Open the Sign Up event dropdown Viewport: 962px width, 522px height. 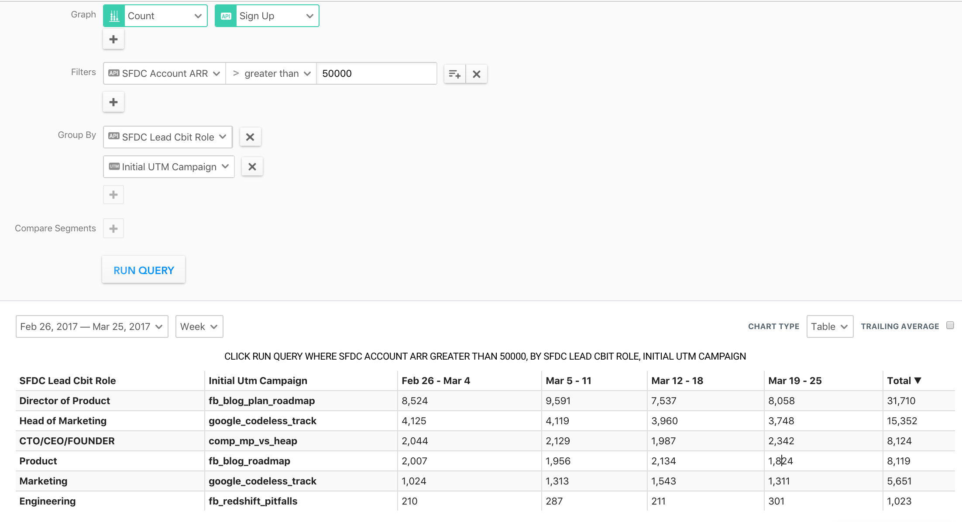click(x=267, y=16)
